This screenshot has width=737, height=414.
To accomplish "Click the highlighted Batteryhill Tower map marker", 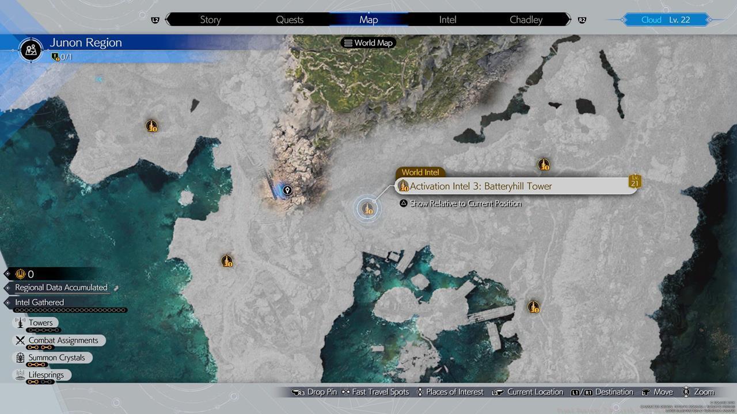I will pos(367,208).
